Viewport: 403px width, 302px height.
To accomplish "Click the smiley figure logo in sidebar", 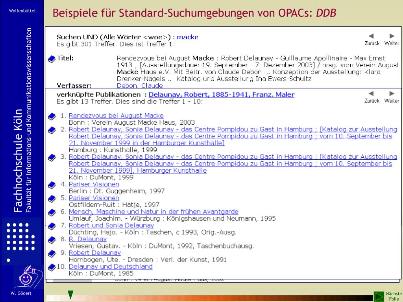I will coord(29,276).
